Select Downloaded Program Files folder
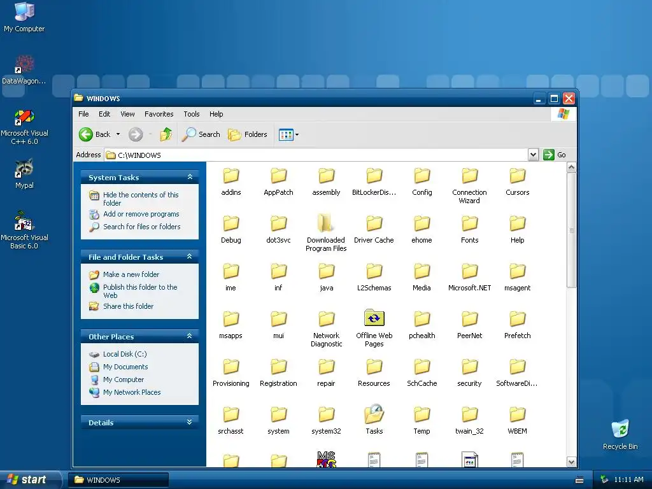Screen dimensions: 652x489 pyautogui.click(x=326, y=233)
